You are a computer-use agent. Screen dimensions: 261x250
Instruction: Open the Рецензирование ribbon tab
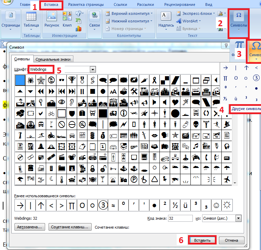click(x=180, y=5)
